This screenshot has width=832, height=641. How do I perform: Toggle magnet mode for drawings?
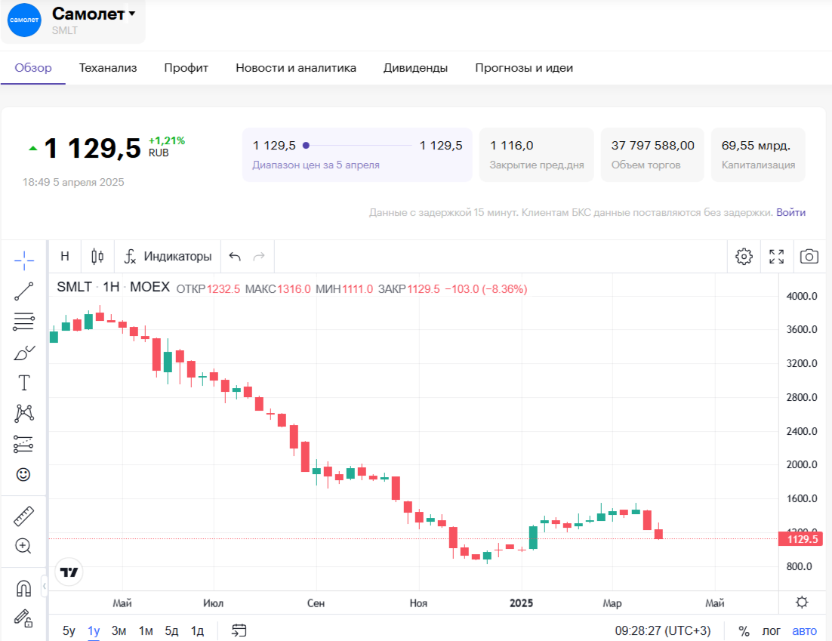click(x=24, y=587)
